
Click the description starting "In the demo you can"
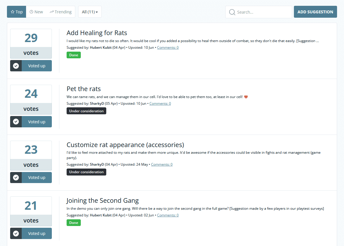(195, 209)
